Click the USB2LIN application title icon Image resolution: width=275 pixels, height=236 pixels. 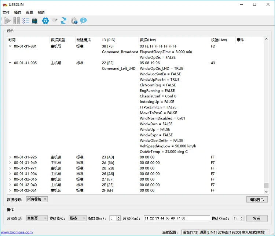[x=5, y=5]
